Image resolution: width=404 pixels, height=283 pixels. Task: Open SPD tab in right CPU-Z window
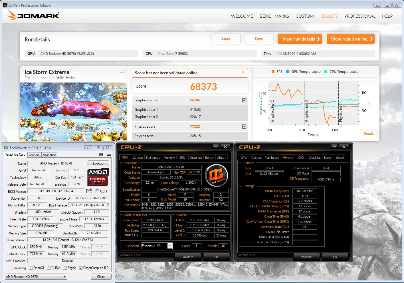click(x=301, y=158)
